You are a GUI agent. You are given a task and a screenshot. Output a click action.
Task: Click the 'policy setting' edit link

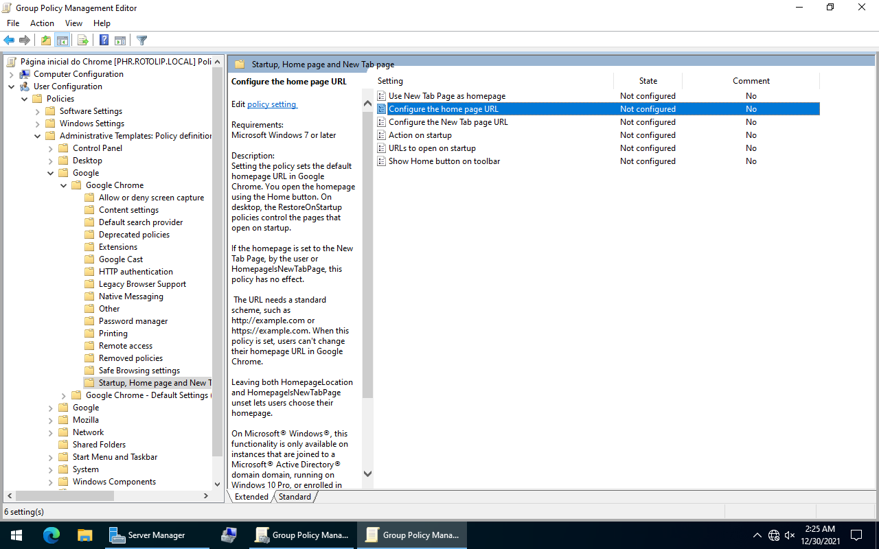click(x=272, y=104)
